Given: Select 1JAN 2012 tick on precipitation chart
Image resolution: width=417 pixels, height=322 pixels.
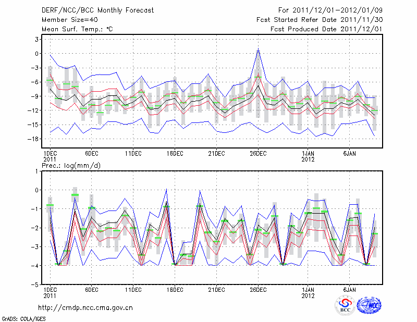Looking at the screenshot, I should [308, 292].
